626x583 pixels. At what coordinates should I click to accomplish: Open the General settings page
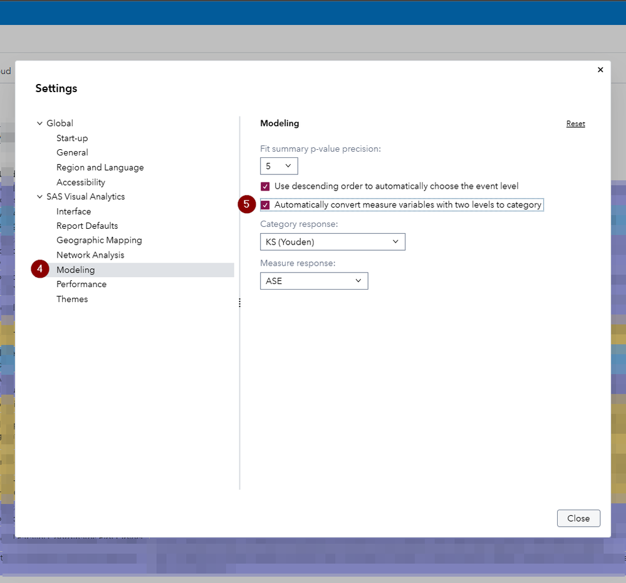[72, 152]
